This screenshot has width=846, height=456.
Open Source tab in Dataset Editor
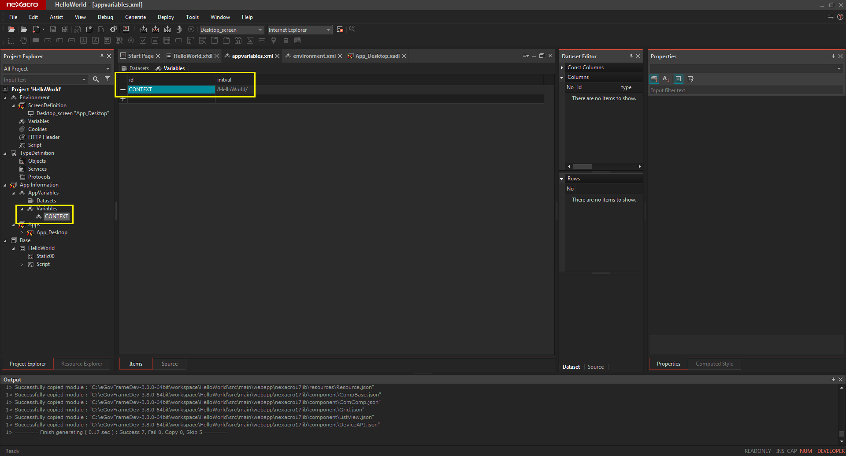(596, 367)
